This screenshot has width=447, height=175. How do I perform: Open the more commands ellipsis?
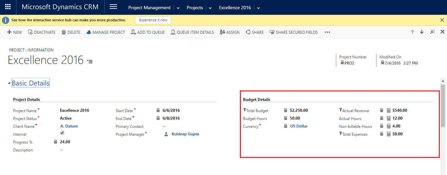coord(327,32)
